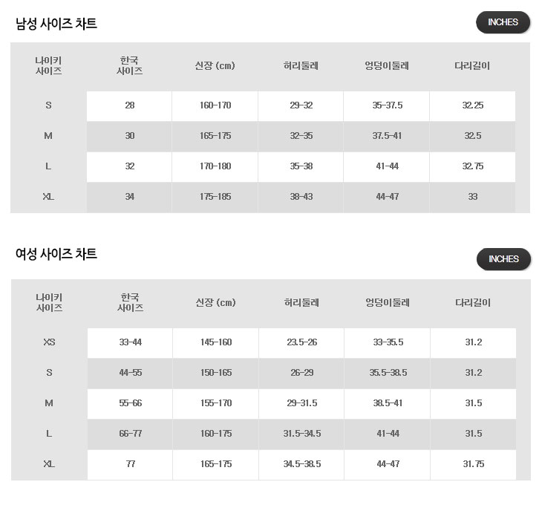Click men's Korean size 28 cell

coord(129,105)
